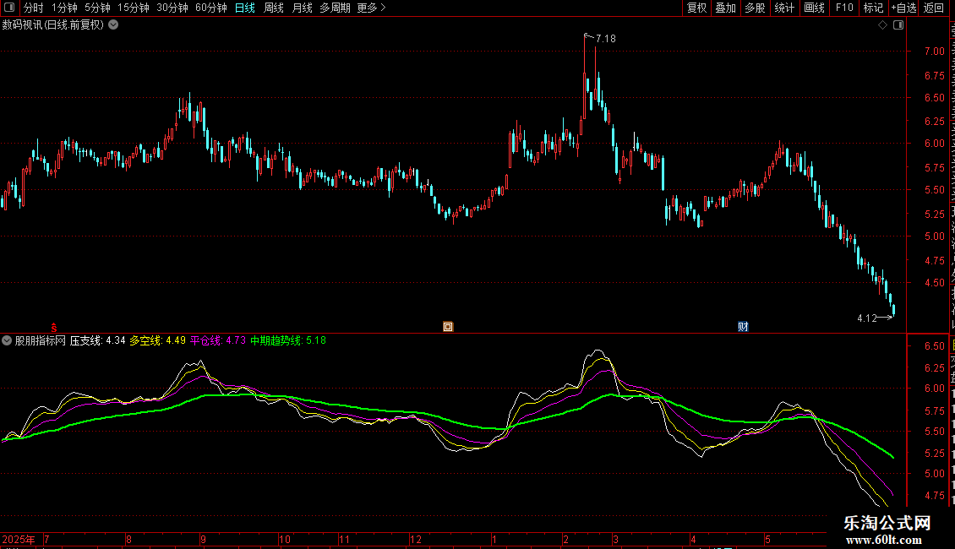
Task: Click the 6.00 label on main price axis
Action: click(x=934, y=144)
